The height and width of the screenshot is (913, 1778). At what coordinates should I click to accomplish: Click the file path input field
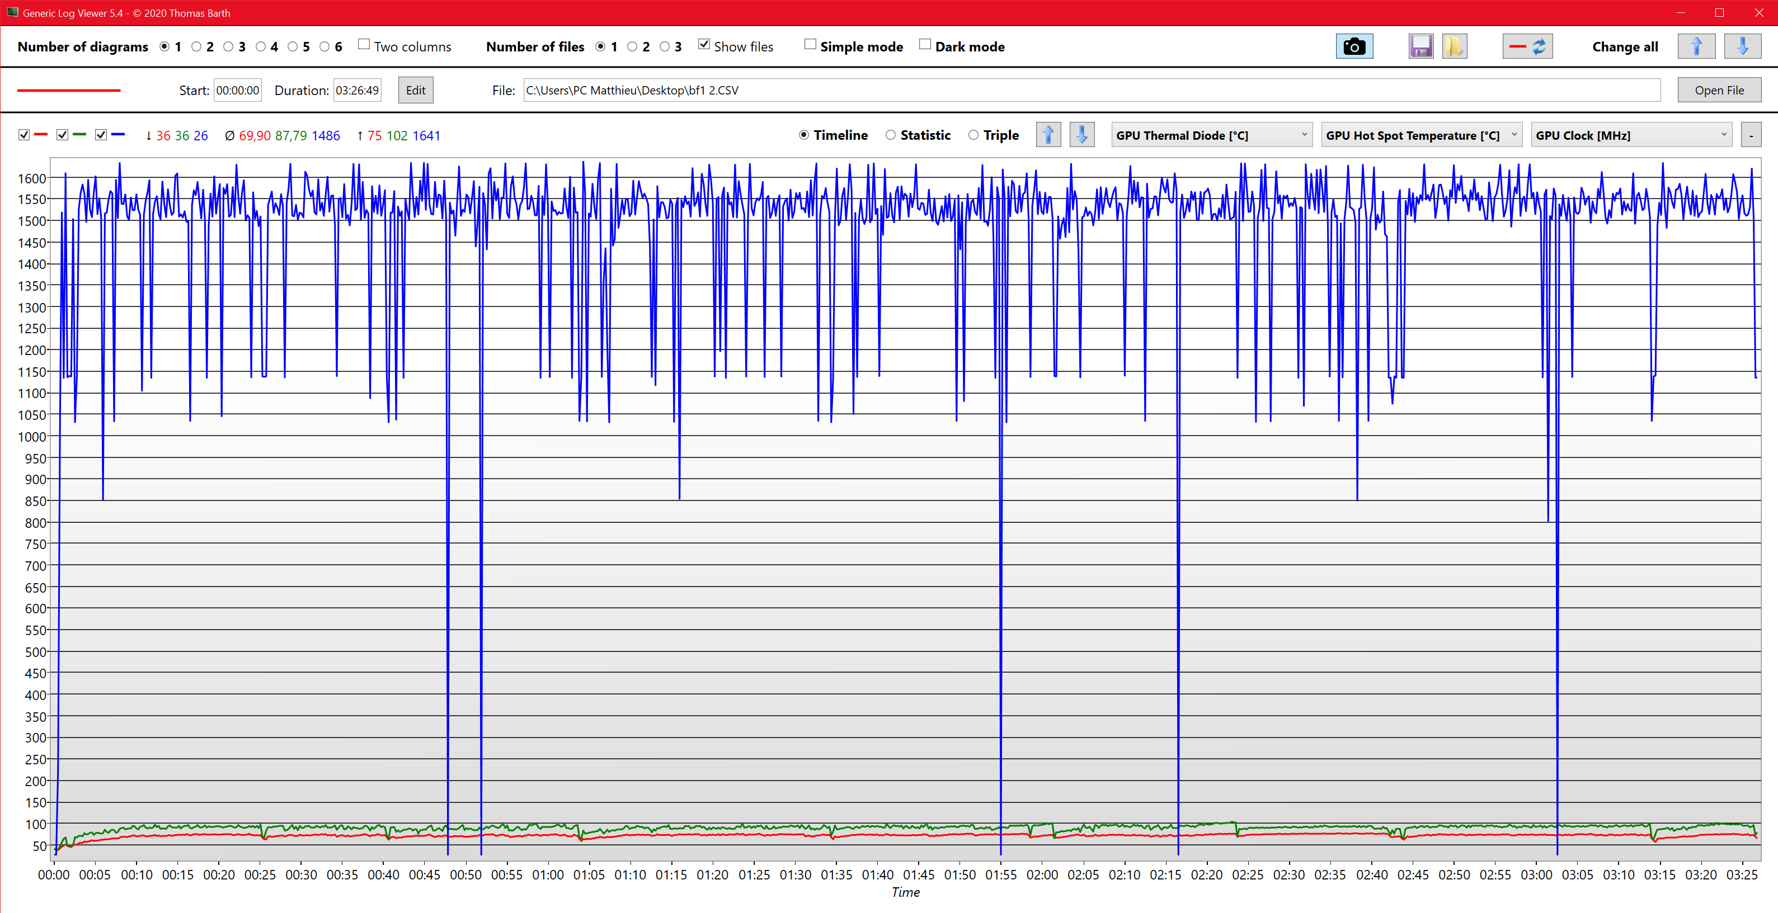[x=1090, y=91]
